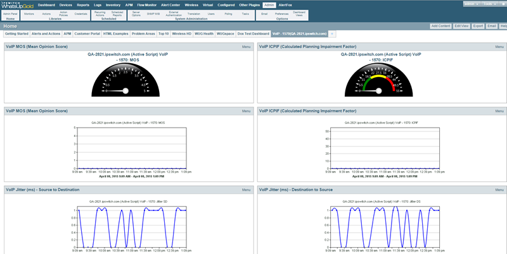Screen dimensions: 507x254
Task: Open Menu of Jitter Destination to Source panel
Action: (499, 190)
